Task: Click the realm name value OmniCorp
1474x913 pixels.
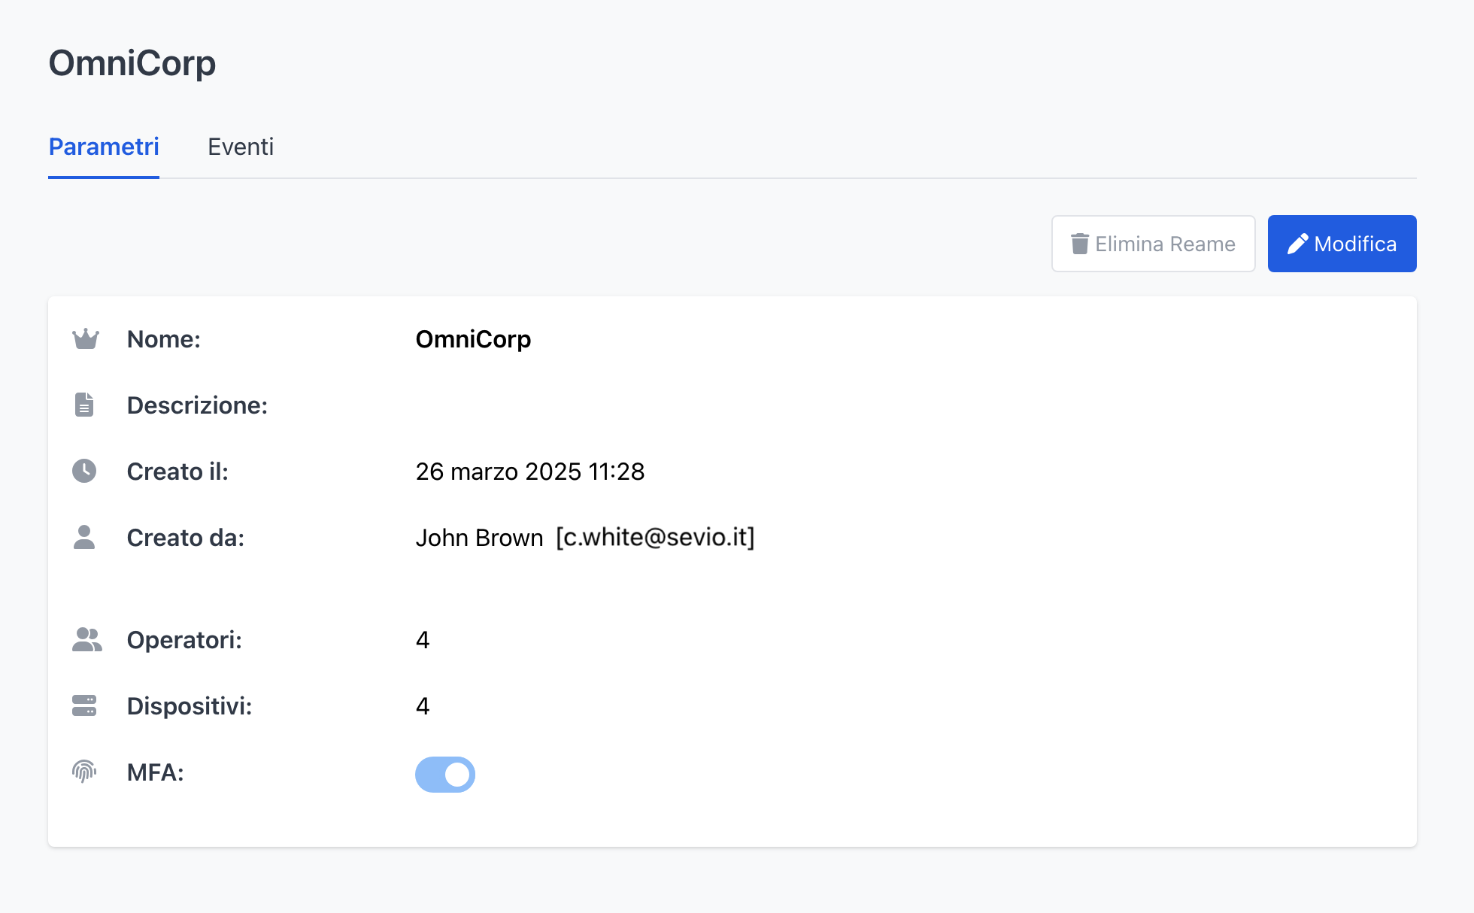Action: click(473, 339)
